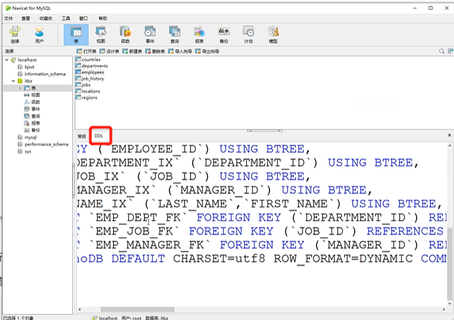The image size is (454, 320).
Task: Switch to the 常规 general tab
Action: [x=82, y=136]
